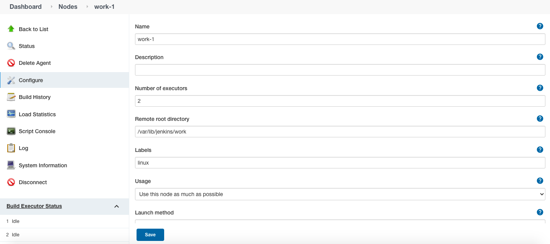
Task: Click the Save button
Action: [150, 235]
